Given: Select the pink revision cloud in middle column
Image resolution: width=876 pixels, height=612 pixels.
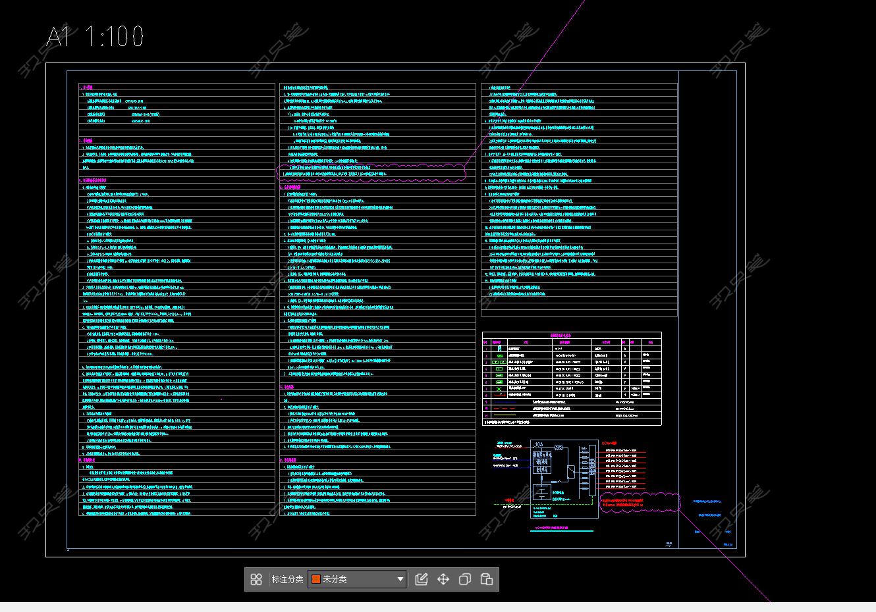Looking at the screenshot, I should (371, 172).
